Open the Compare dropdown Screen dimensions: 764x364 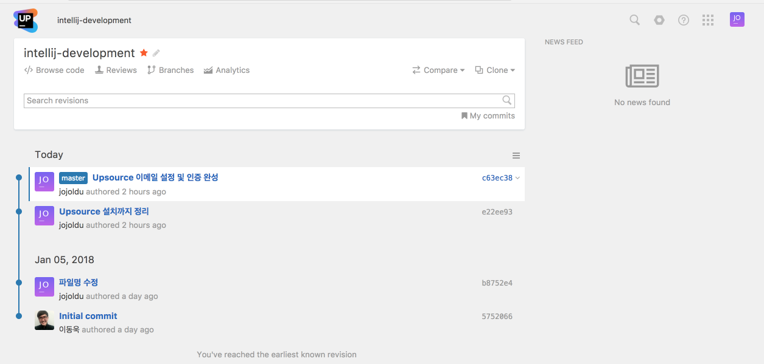coord(438,70)
